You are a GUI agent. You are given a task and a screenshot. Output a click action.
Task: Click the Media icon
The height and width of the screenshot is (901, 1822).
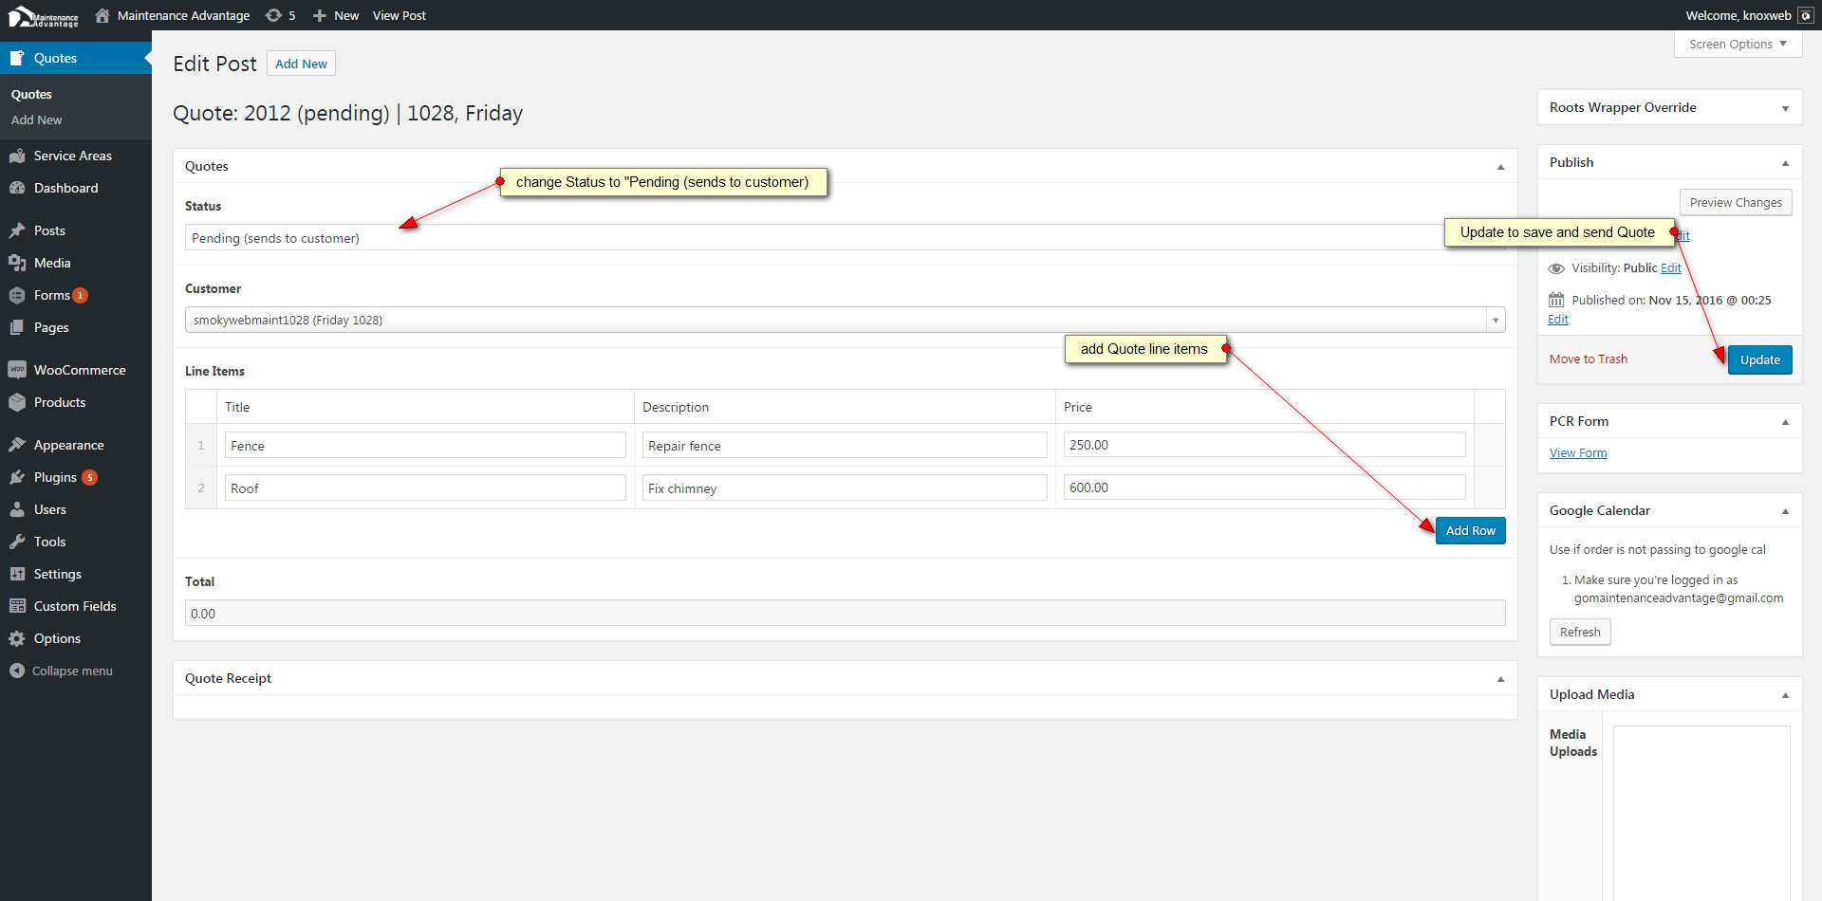click(17, 263)
